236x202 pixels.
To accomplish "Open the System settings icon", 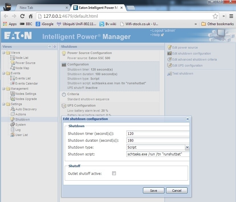I will [13, 125].
